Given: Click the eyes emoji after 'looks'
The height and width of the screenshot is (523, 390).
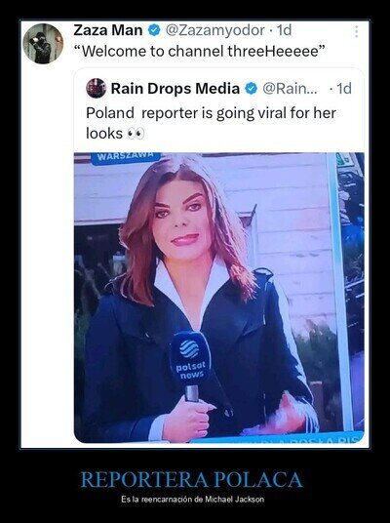Looking at the screenshot, I should click(136, 134).
